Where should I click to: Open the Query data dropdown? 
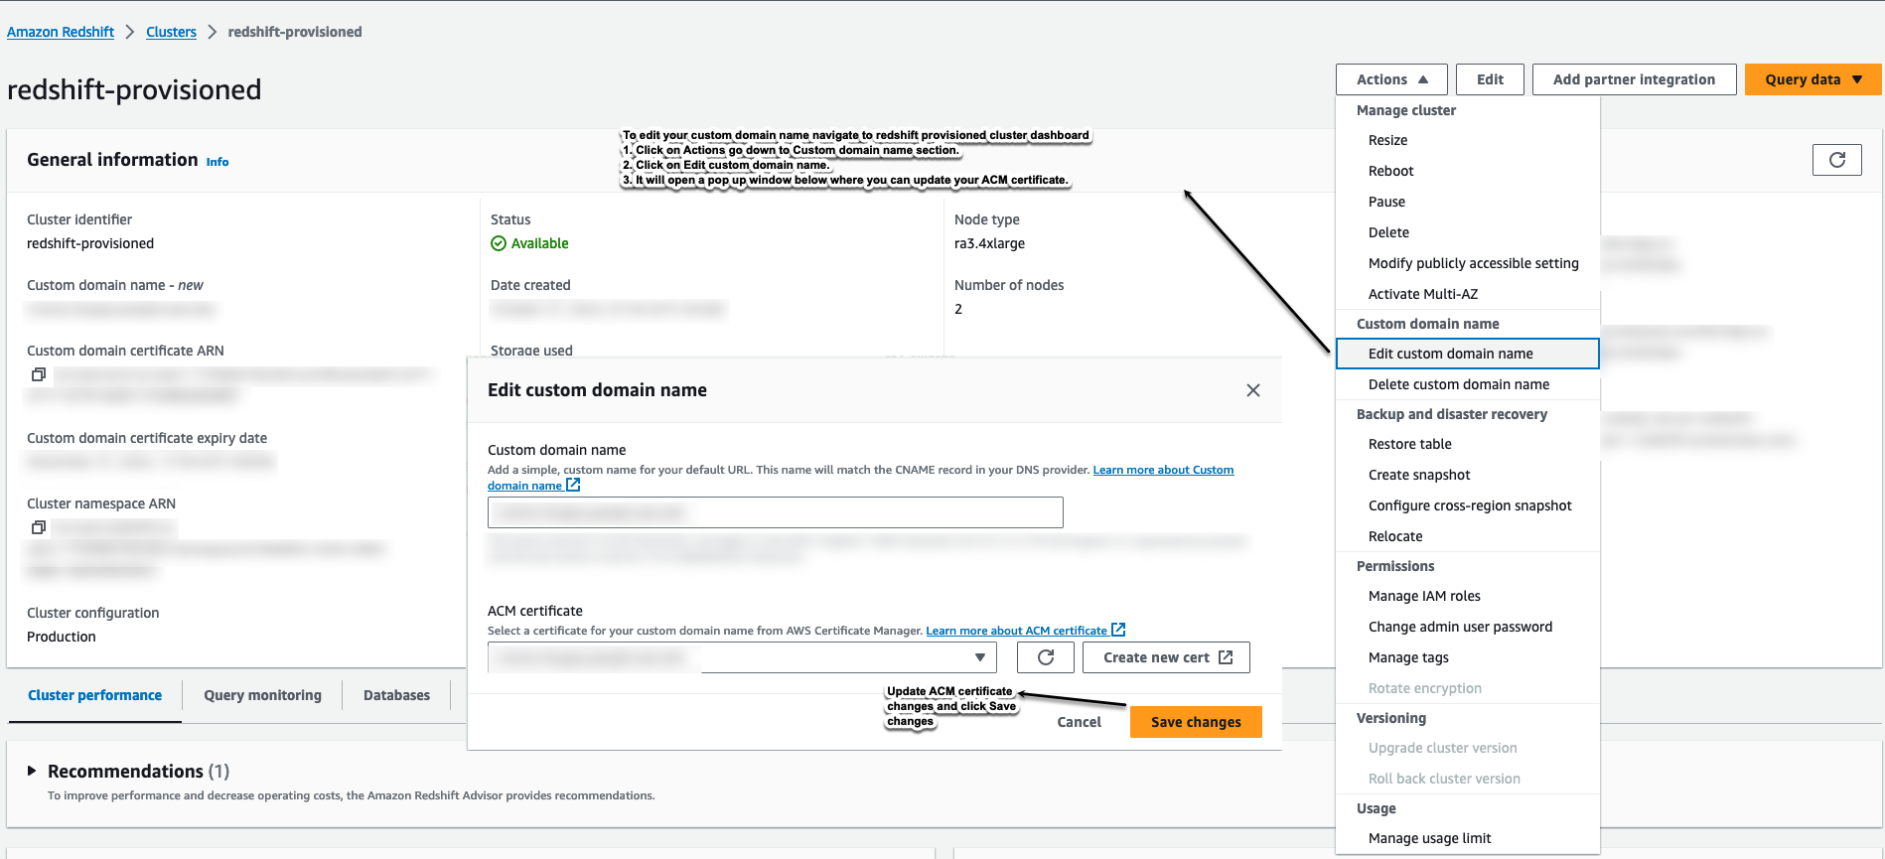coord(1812,79)
